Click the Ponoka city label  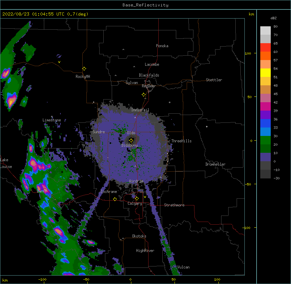[162, 46]
